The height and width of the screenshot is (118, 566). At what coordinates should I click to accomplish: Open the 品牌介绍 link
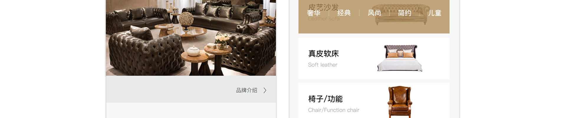click(x=246, y=90)
